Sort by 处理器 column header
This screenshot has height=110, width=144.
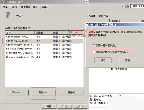point(43,33)
